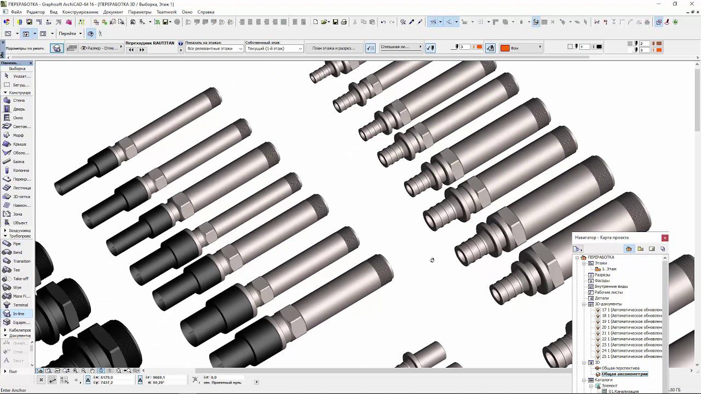Collapse the 3D-документы node in Navigator
The height and width of the screenshot is (394, 701).
584,304
